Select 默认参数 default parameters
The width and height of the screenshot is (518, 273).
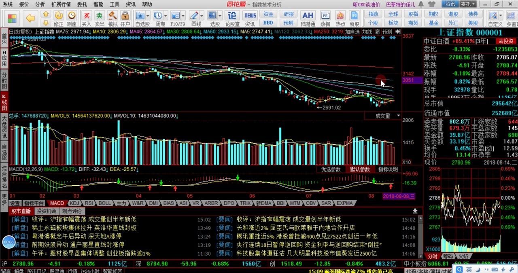pyautogui.click(x=360, y=169)
